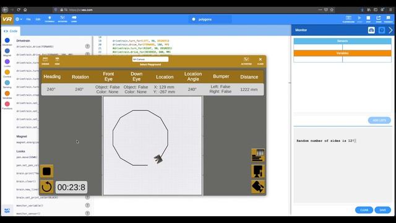The image size is (396, 223).
Task: Click the monitor_variable() command
Action: pos(30,206)
